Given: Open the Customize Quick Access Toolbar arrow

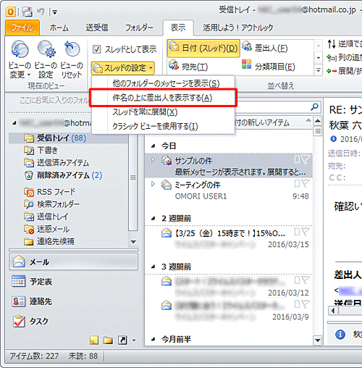Looking at the screenshot, I should click(55, 12).
